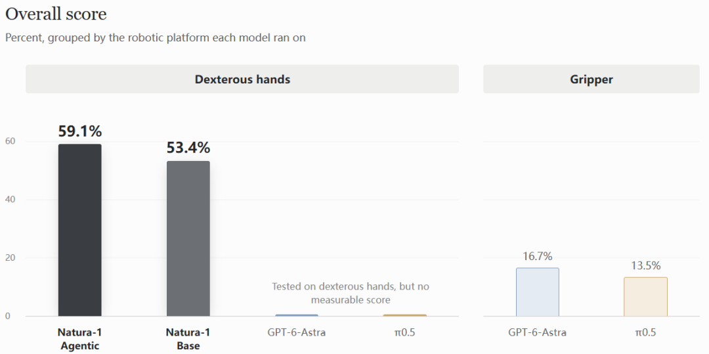Viewport: 709px width, 354px height.
Task: Click GPT-6-Astra label under Gripper
Action: point(537,332)
